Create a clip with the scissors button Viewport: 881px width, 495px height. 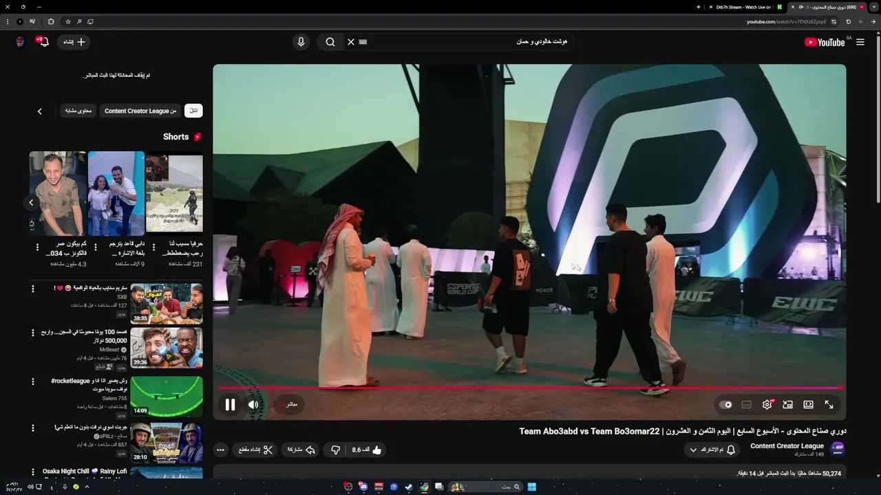point(255,450)
